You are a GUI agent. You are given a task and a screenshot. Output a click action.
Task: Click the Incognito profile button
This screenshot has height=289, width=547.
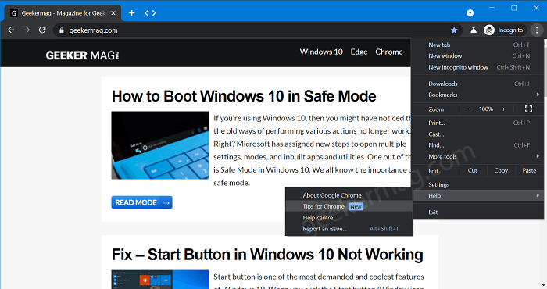pos(504,30)
